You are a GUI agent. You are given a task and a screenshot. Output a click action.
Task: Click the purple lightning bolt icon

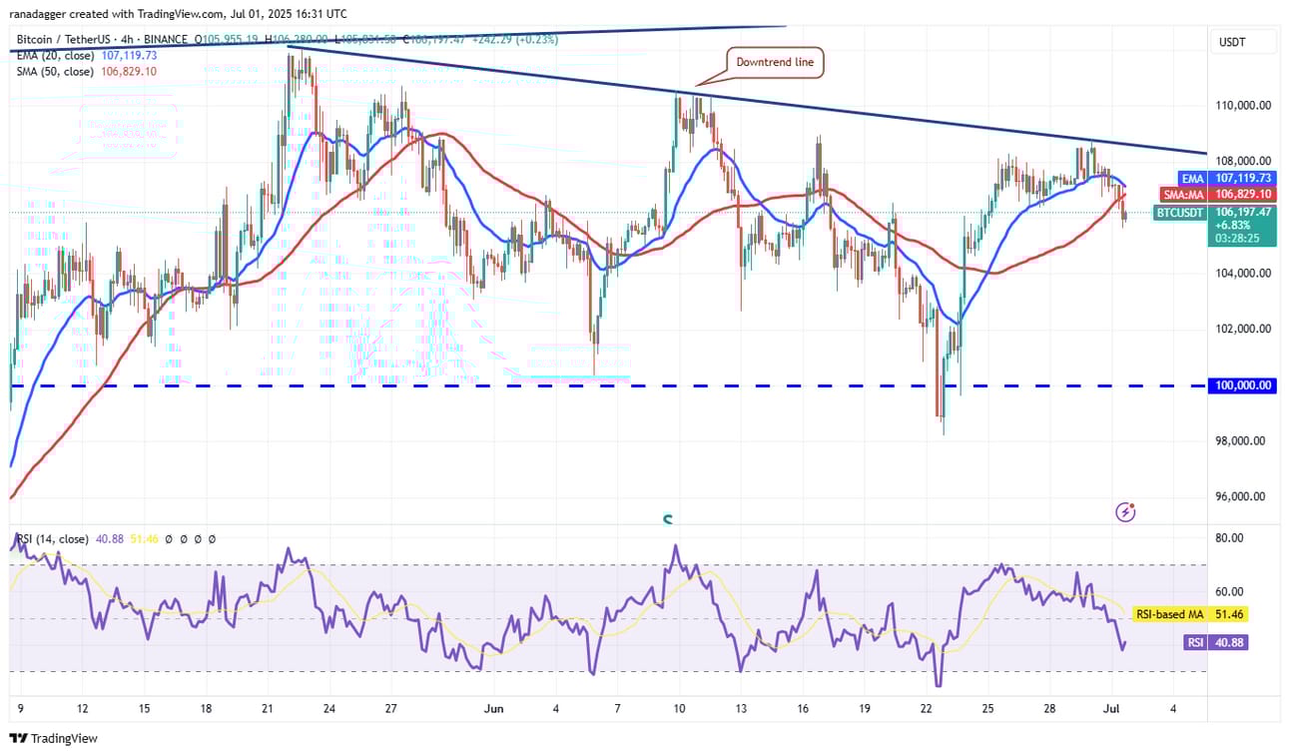click(x=1125, y=512)
